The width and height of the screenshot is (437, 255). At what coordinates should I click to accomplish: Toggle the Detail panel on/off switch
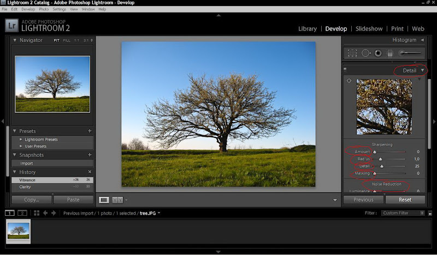pos(345,69)
